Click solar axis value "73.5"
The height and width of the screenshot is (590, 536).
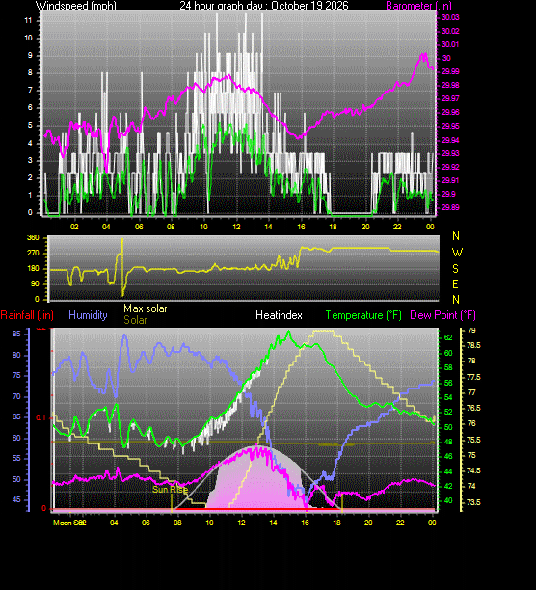tap(473, 502)
